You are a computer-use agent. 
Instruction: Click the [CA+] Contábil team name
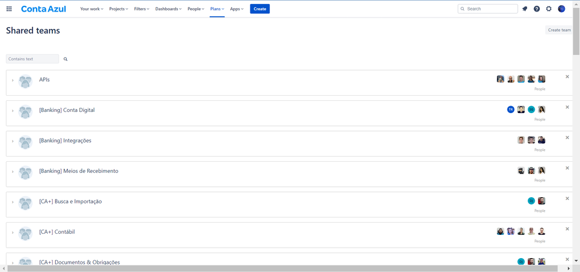(57, 232)
